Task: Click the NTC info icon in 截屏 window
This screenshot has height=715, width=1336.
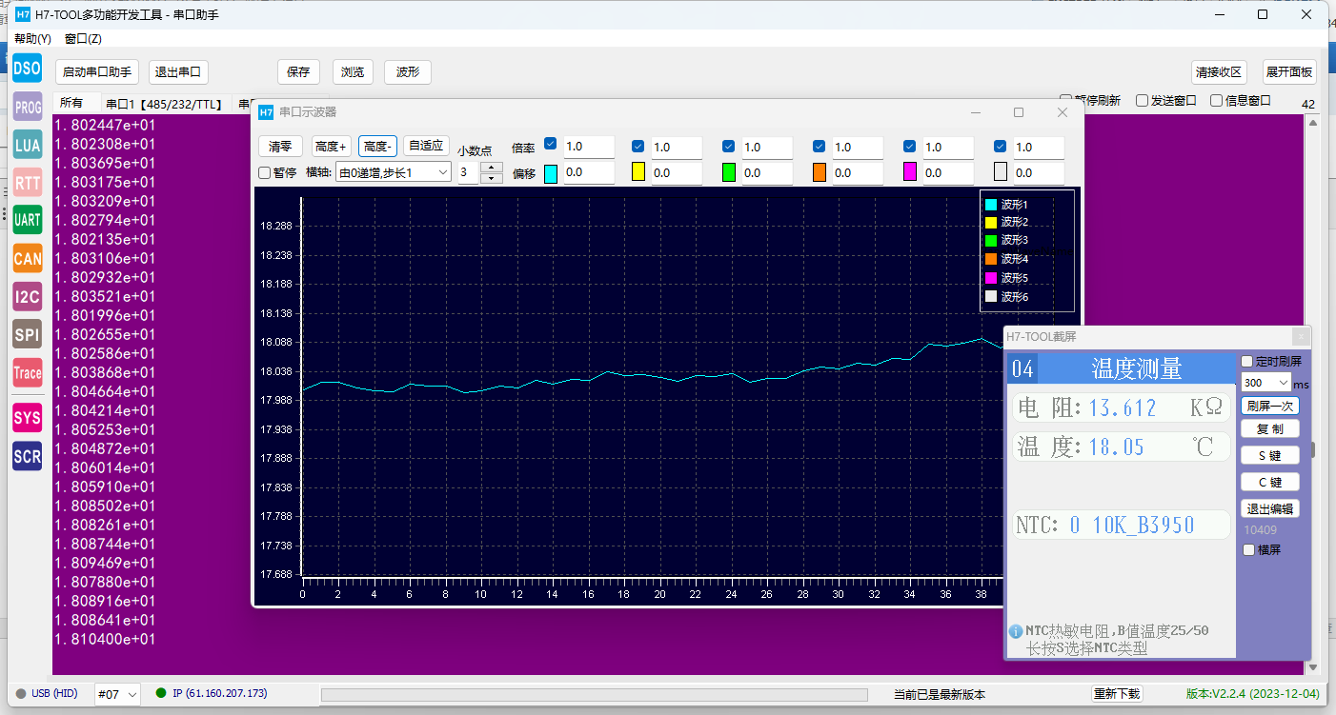Action: click(x=1016, y=631)
